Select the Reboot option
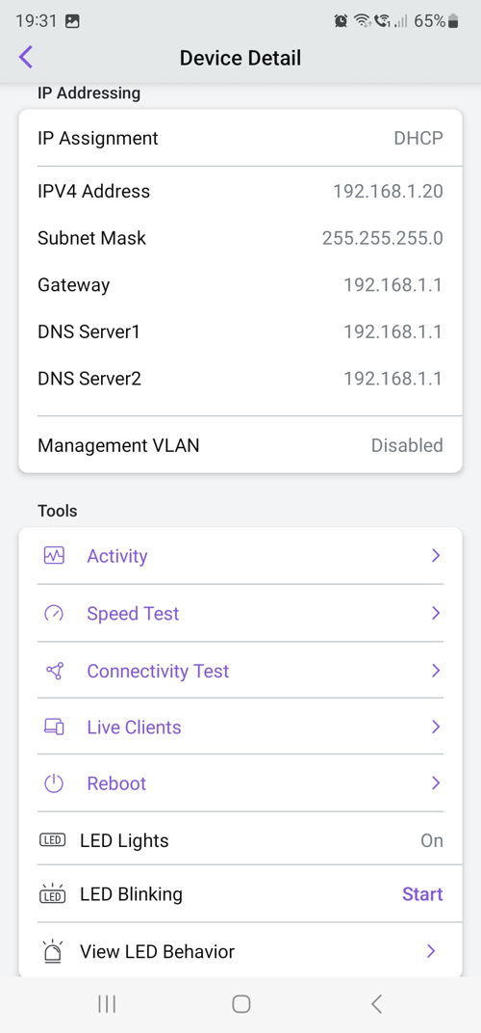 point(240,784)
